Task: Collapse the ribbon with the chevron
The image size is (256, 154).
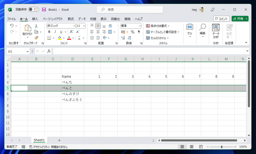Action: 246,43
